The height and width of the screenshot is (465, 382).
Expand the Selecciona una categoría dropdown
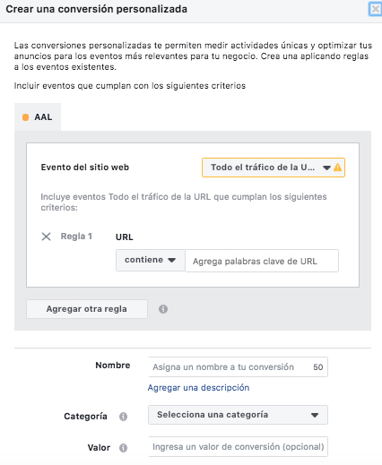[238, 415]
